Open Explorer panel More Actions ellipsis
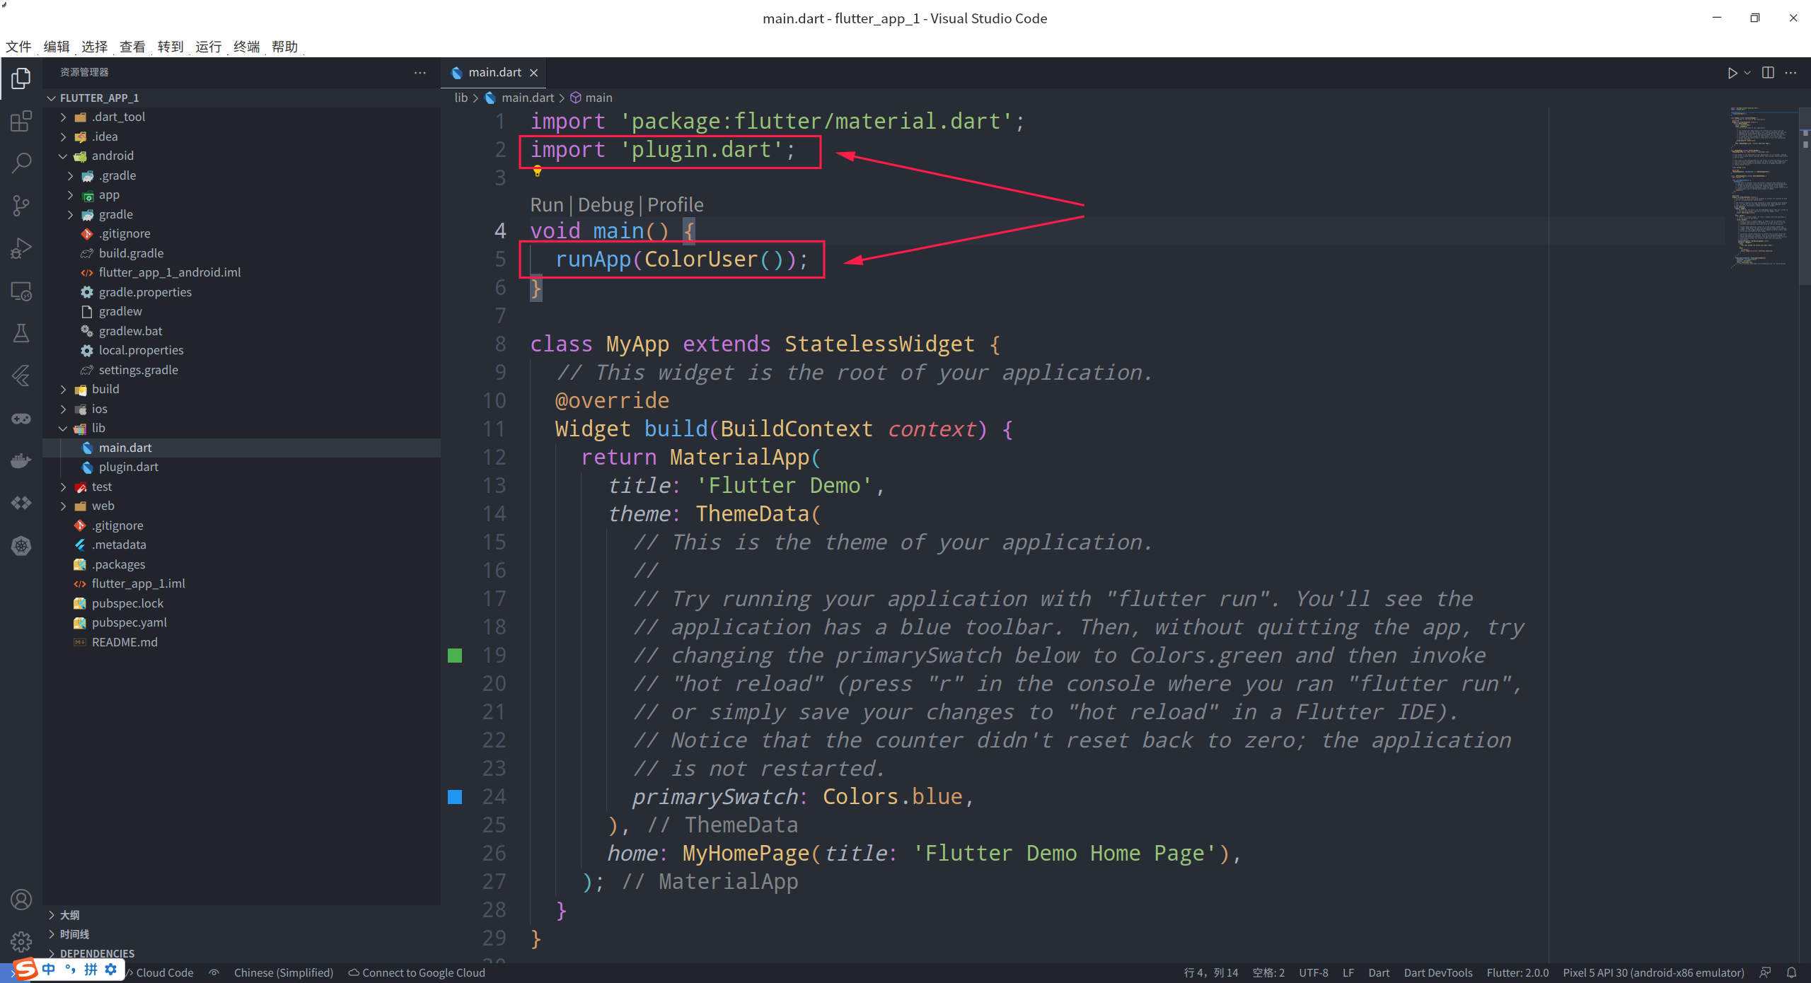Image resolution: width=1811 pixels, height=983 pixels. (x=420, y=73)
